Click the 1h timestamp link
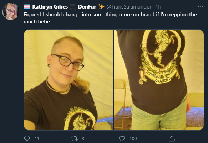The height and width of the screenshot is (143, 208). coord(158,7)
